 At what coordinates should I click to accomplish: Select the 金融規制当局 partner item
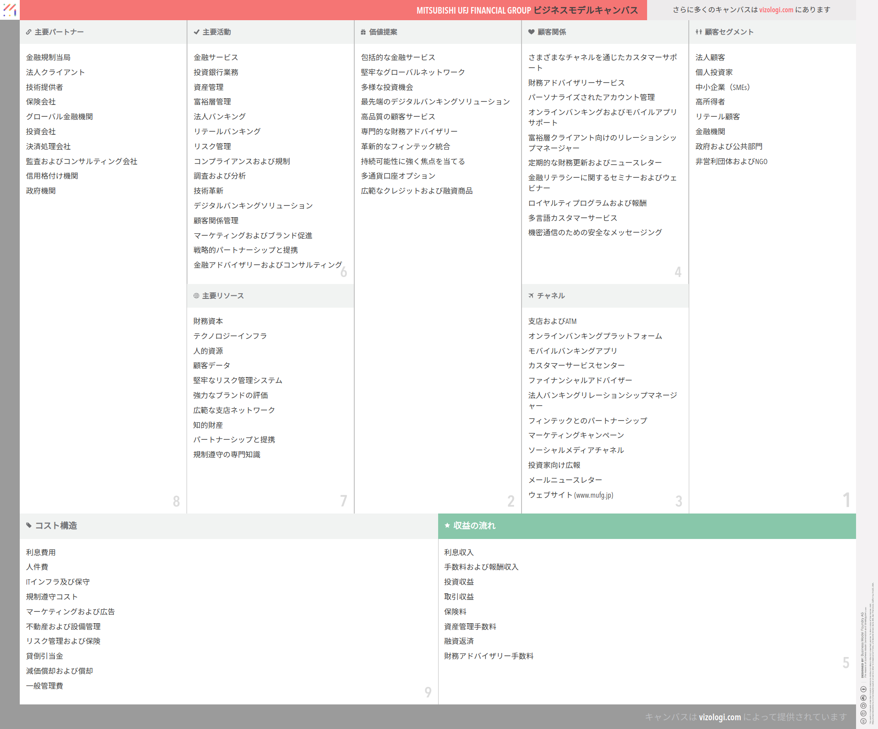48,57
